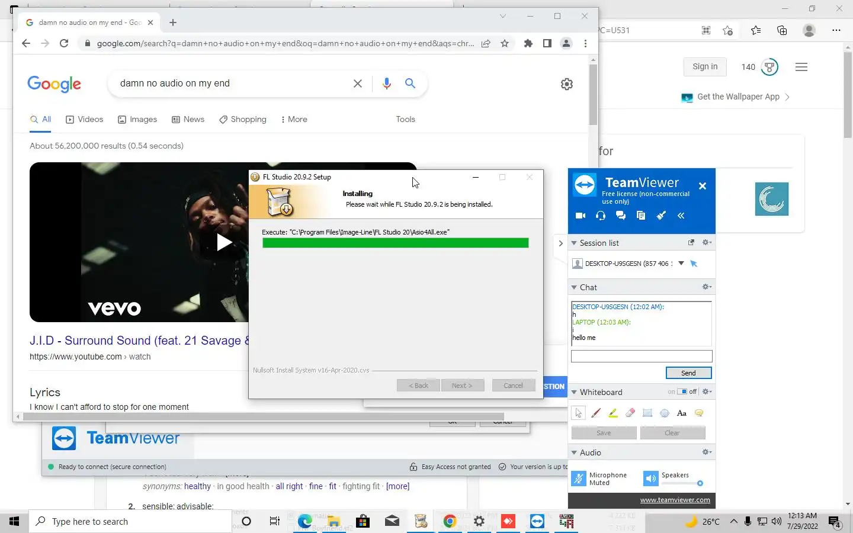
Task: Open Whiteboard gear settings menu
Action: click(x=707, y=391)
